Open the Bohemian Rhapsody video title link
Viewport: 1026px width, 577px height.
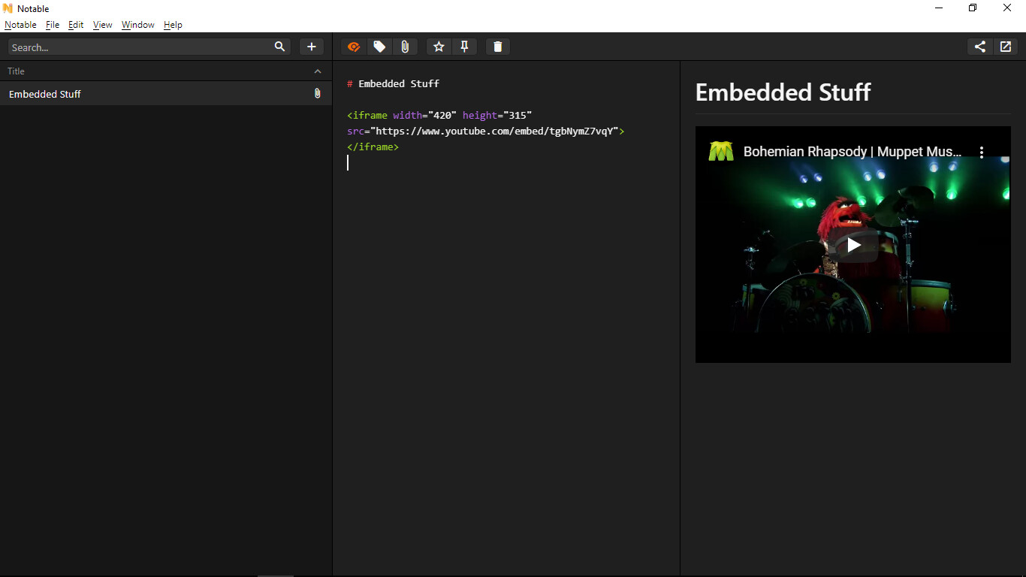[x=852, y=152]
